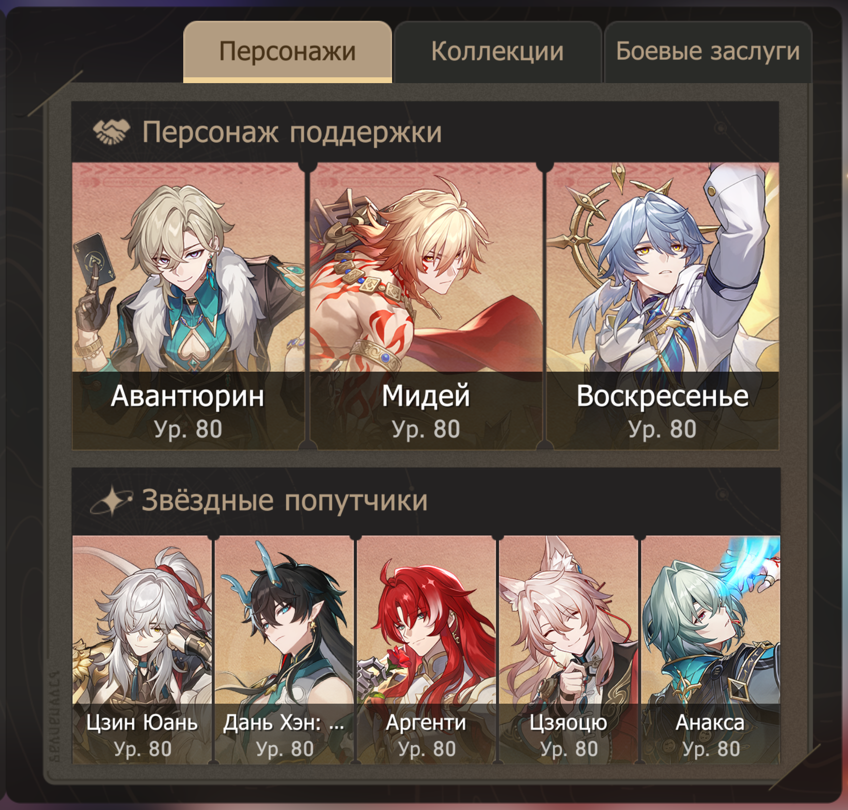This screenshot has height=810, width=848.
Task: Open Цзин Юань companion card
Action: [142, 650]
